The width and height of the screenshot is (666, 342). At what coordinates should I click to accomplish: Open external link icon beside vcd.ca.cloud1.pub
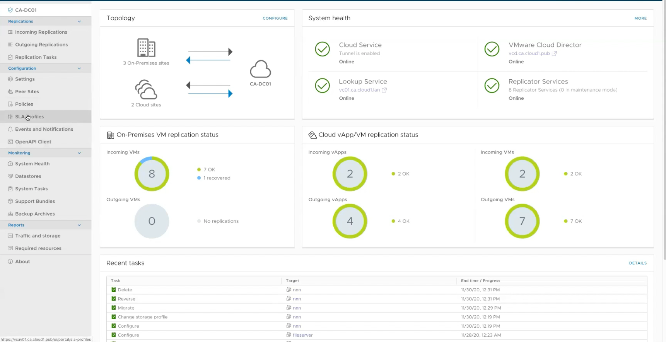click(x=554, y=53)
